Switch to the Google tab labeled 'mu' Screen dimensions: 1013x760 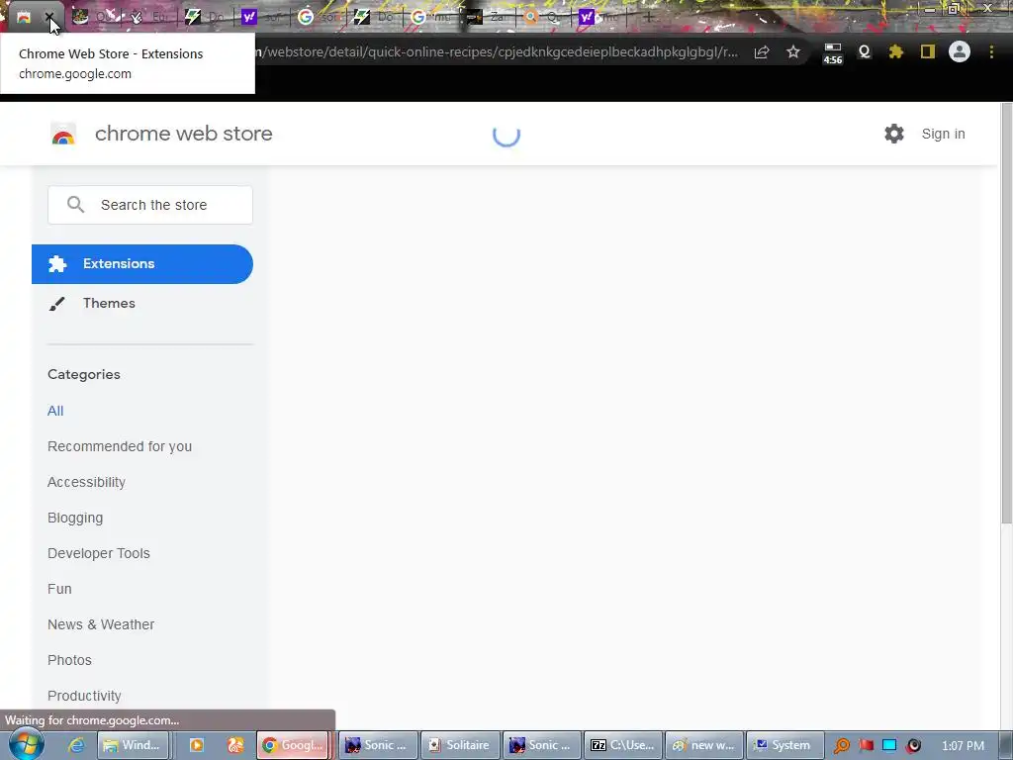click(x=431, y=18)
